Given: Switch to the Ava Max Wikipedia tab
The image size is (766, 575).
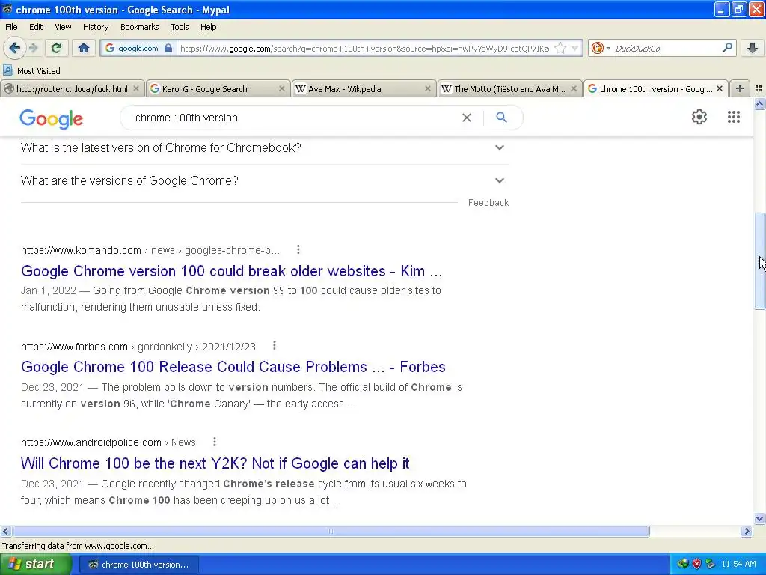Looking at the screenshot, I should point(364,88).
